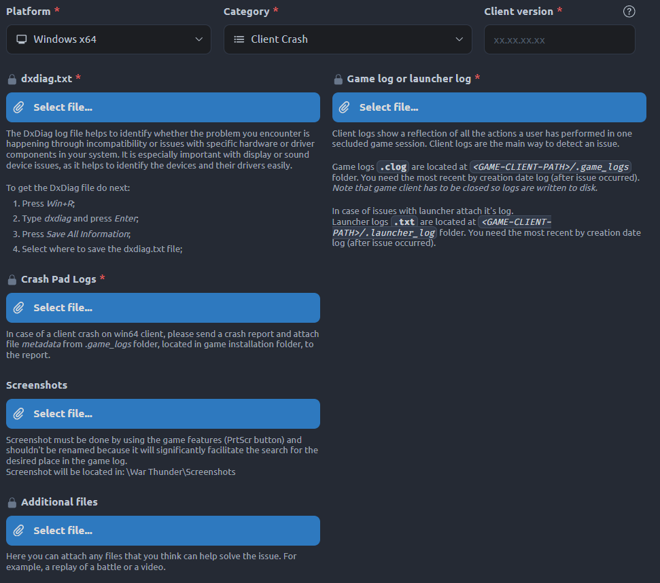This screenshot has height=583, width=660.
Task: Click the lock icon beside Crash Pad Logs
Action: (x=12, y=280)
